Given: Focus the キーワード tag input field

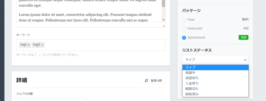Looking at the screenshot, I should point(91,45).
